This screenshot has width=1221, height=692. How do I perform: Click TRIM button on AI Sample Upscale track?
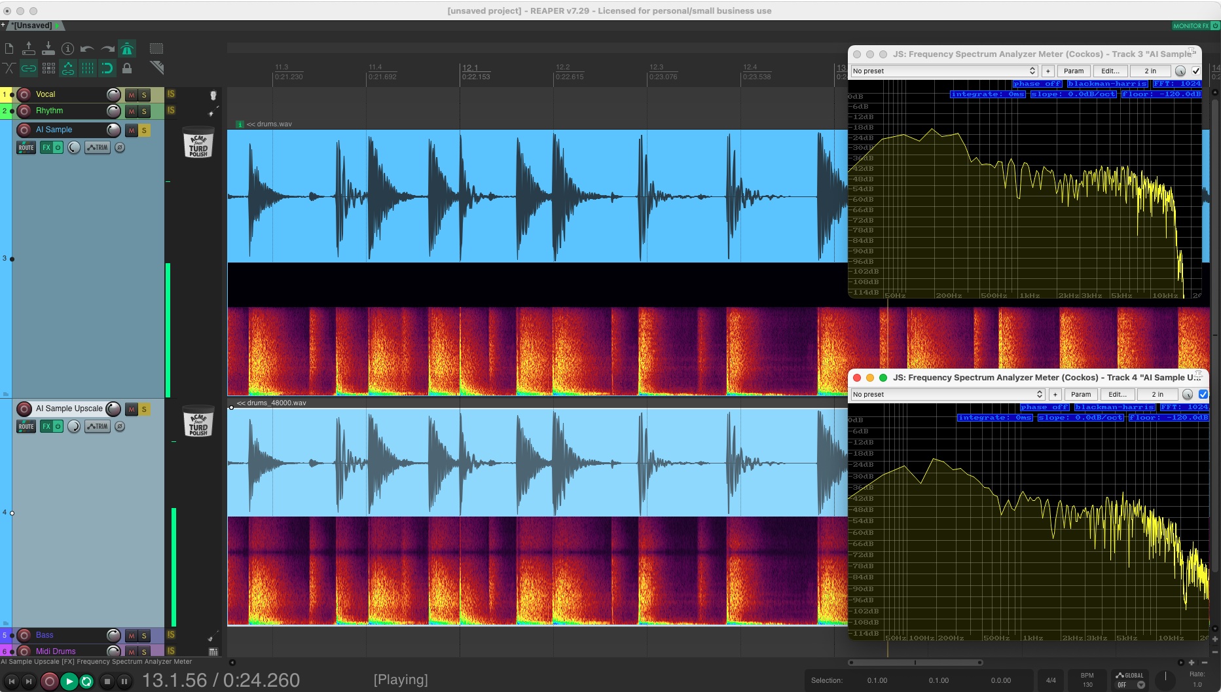pos(98,426)
